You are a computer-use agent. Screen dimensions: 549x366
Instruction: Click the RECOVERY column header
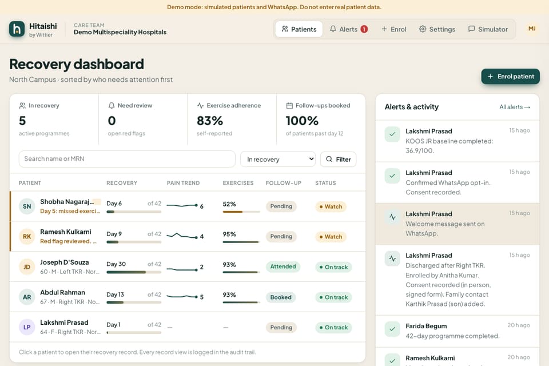click(122, 183)
